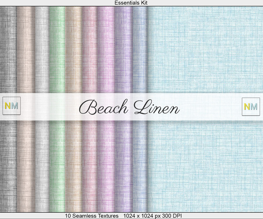Screen dimensions: 263x219
Task: Select the large aqua blue linen texture
Action: [x=205, y=50]
